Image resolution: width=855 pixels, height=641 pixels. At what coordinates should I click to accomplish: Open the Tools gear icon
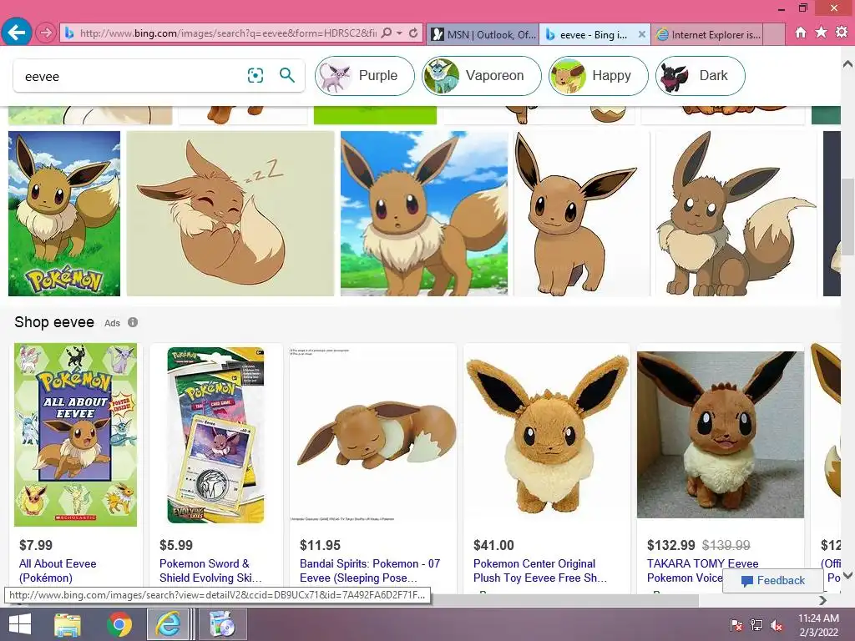[x=842, y=33]
